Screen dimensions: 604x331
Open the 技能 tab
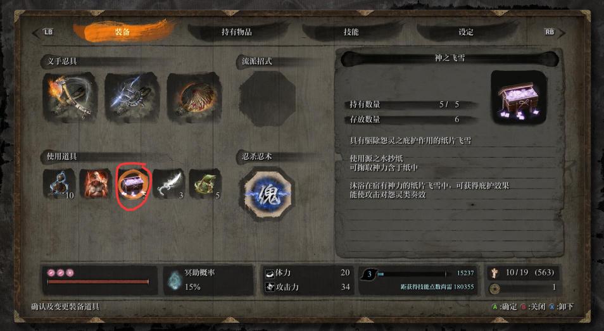pyautogui.click(x=351, y=32)
